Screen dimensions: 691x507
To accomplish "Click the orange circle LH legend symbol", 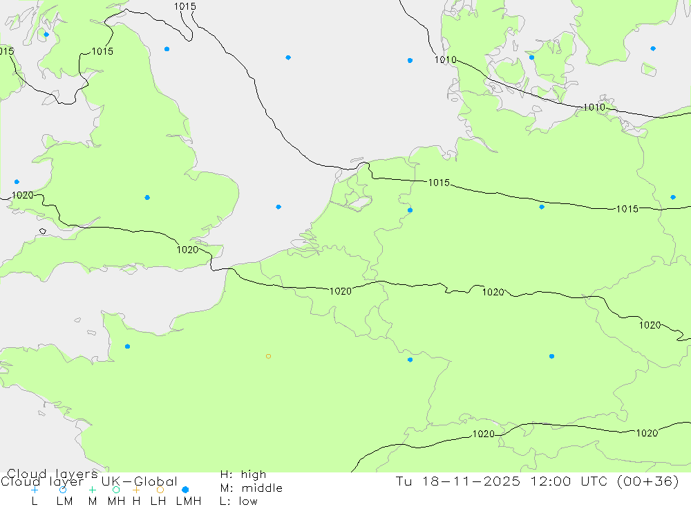I will tap(160, 490).
